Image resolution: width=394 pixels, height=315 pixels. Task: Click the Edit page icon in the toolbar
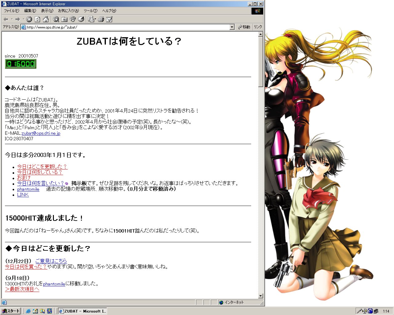(109, 19)
